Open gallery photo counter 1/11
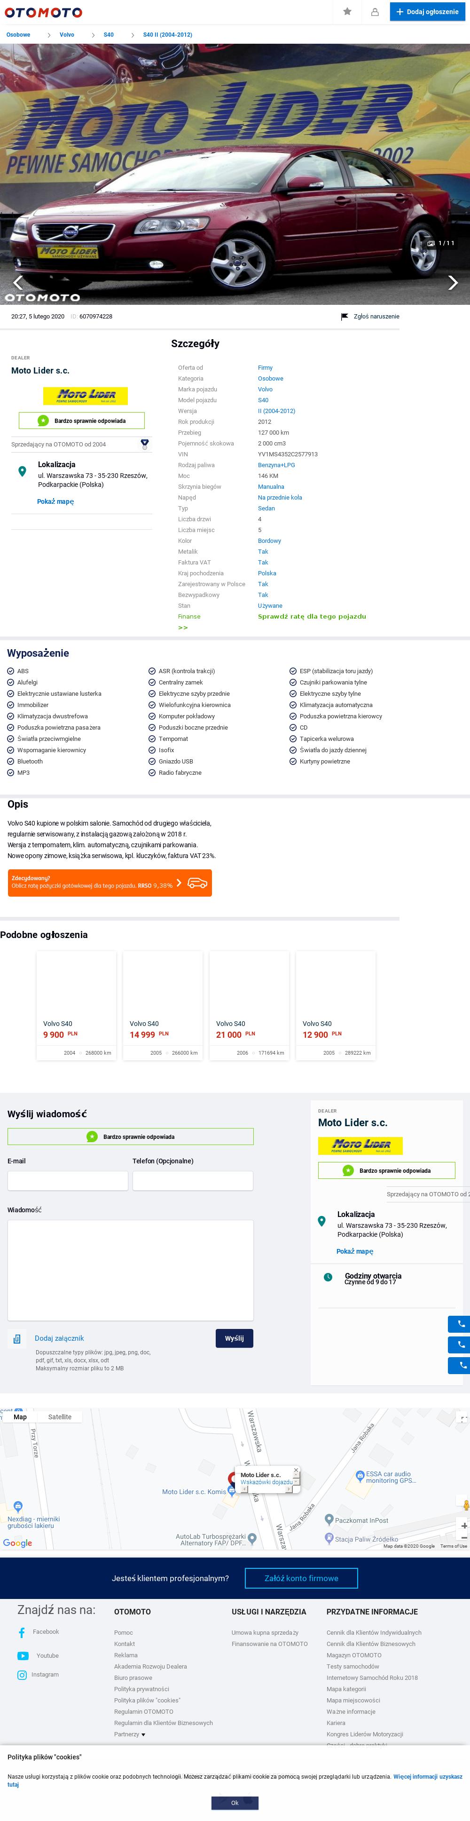This screenshot has width=470, height=1821. [x=441, y=243]
